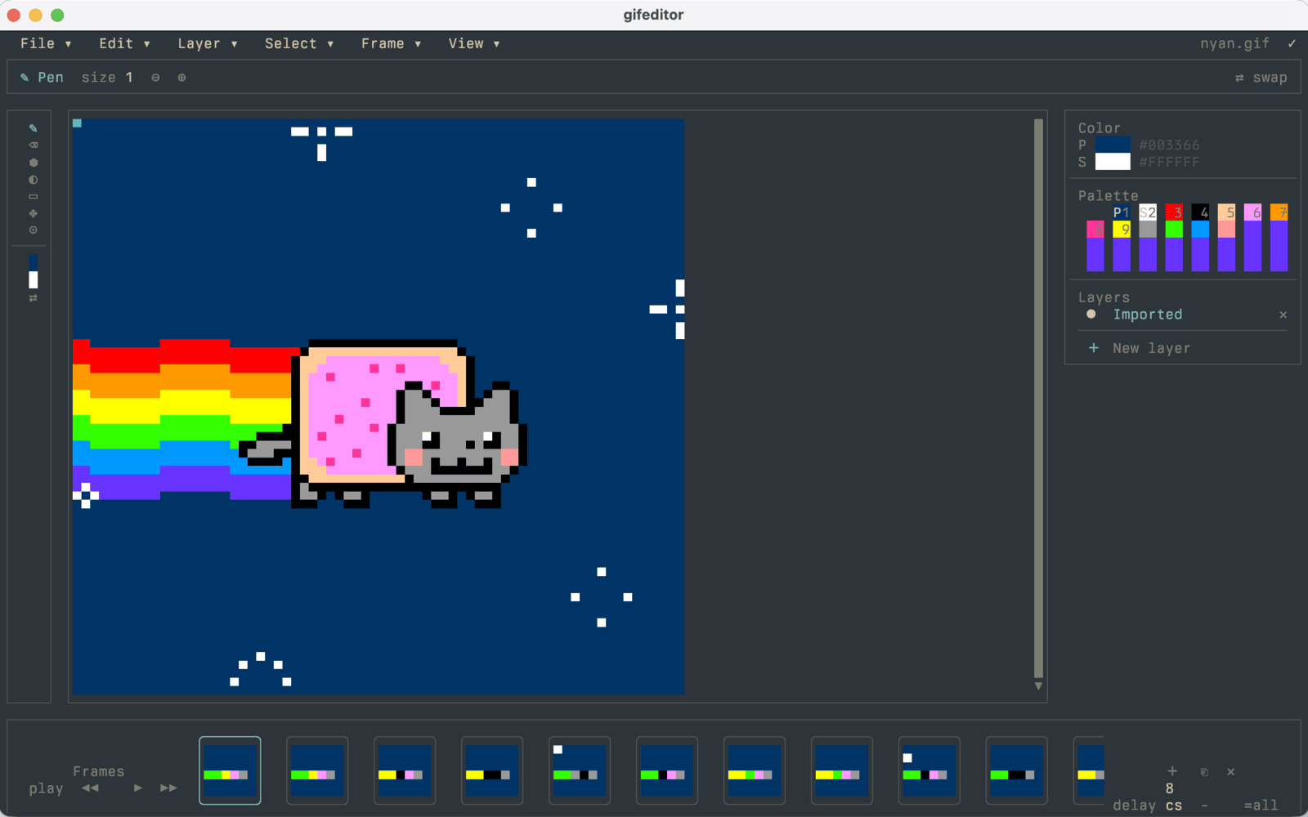Pick hot pink palette color 8
The height and width of the screenshot is (817, 1308).
coord(1095,230)
